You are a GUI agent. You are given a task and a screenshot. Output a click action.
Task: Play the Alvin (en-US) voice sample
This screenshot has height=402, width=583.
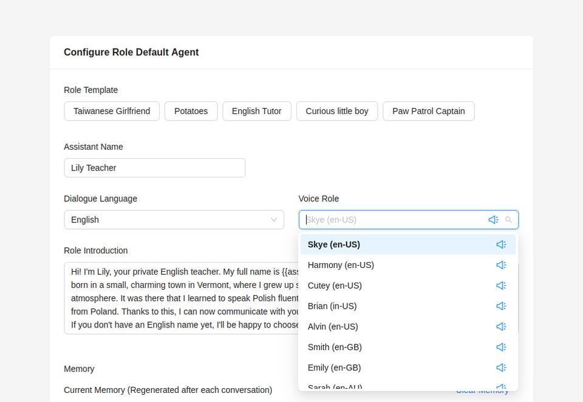click(501, 327)
